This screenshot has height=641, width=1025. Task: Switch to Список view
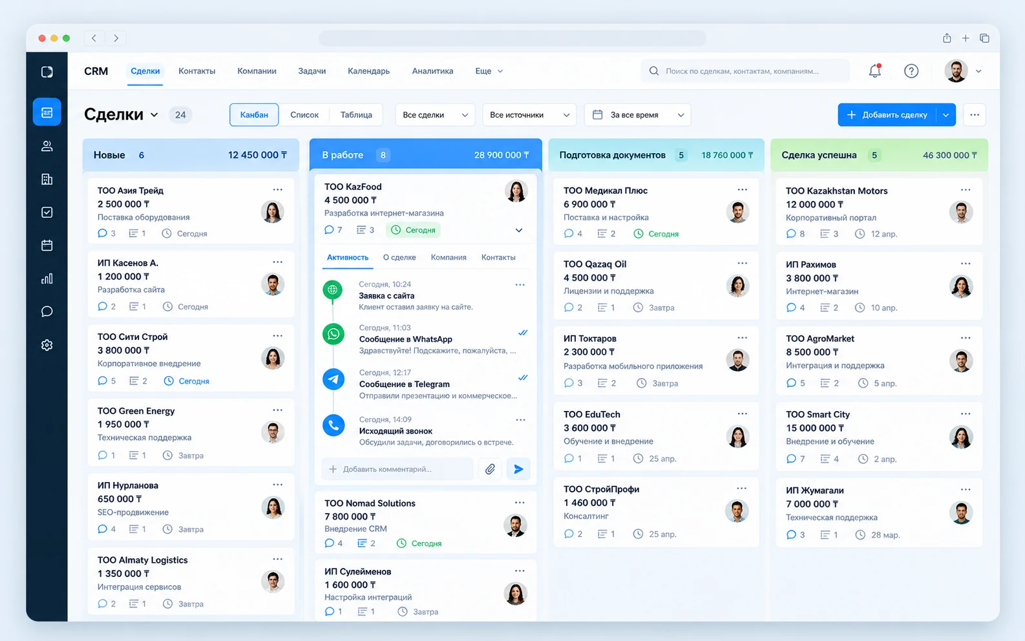pyautogui.click(x=304, y=115)
